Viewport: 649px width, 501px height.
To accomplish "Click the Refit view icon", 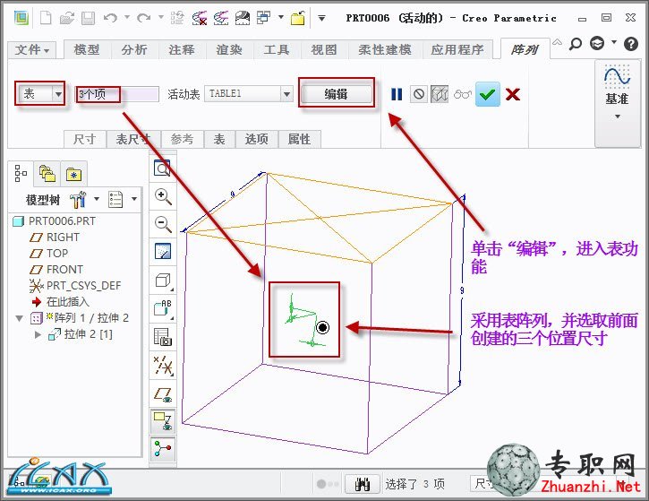I will pyautogui.click(x=162, y=168).
